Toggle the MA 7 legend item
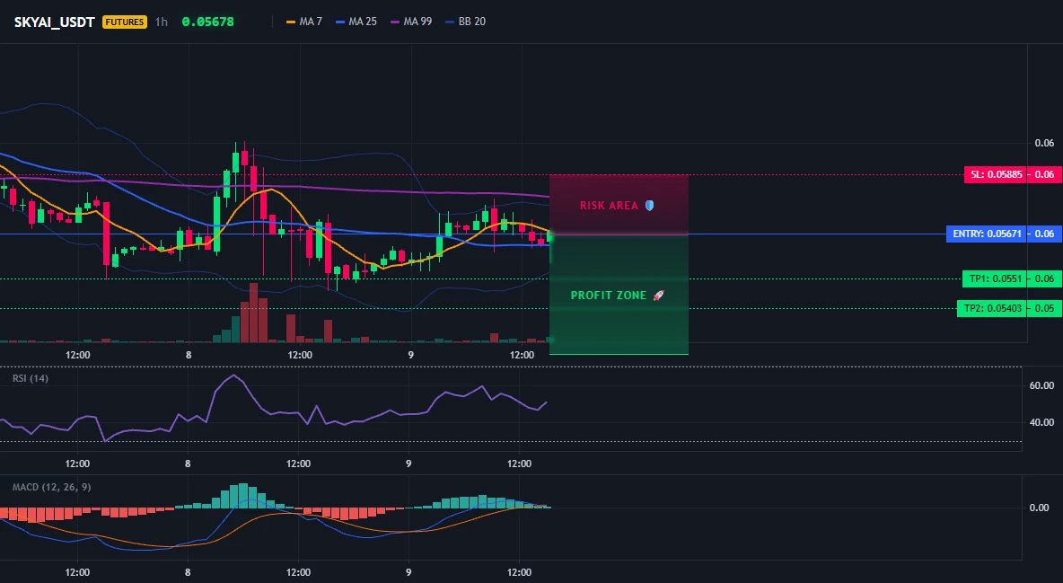Viewport: 1063px width, 583px height. [304, 22]
